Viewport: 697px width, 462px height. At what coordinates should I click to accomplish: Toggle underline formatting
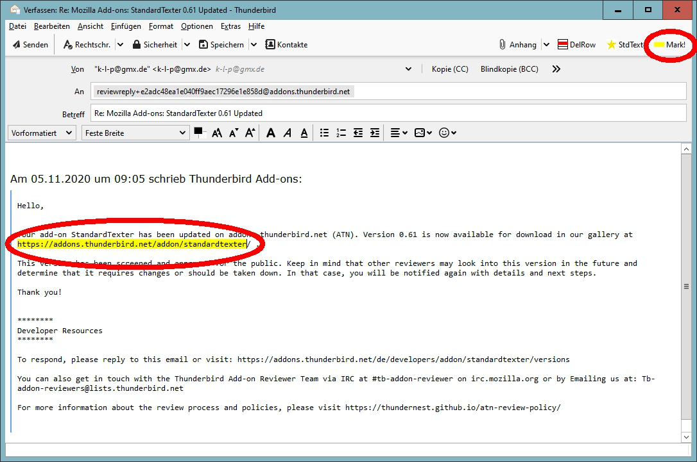(304, 133)
